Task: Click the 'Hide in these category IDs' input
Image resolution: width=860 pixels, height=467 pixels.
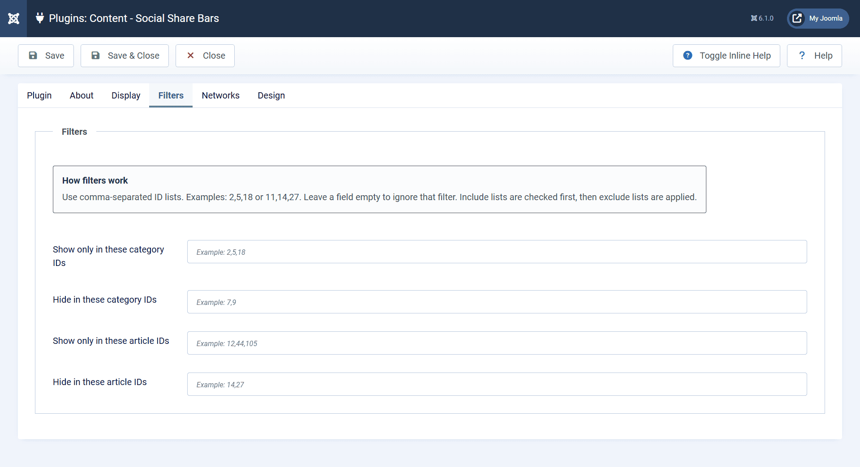Action: coord(497,302)
